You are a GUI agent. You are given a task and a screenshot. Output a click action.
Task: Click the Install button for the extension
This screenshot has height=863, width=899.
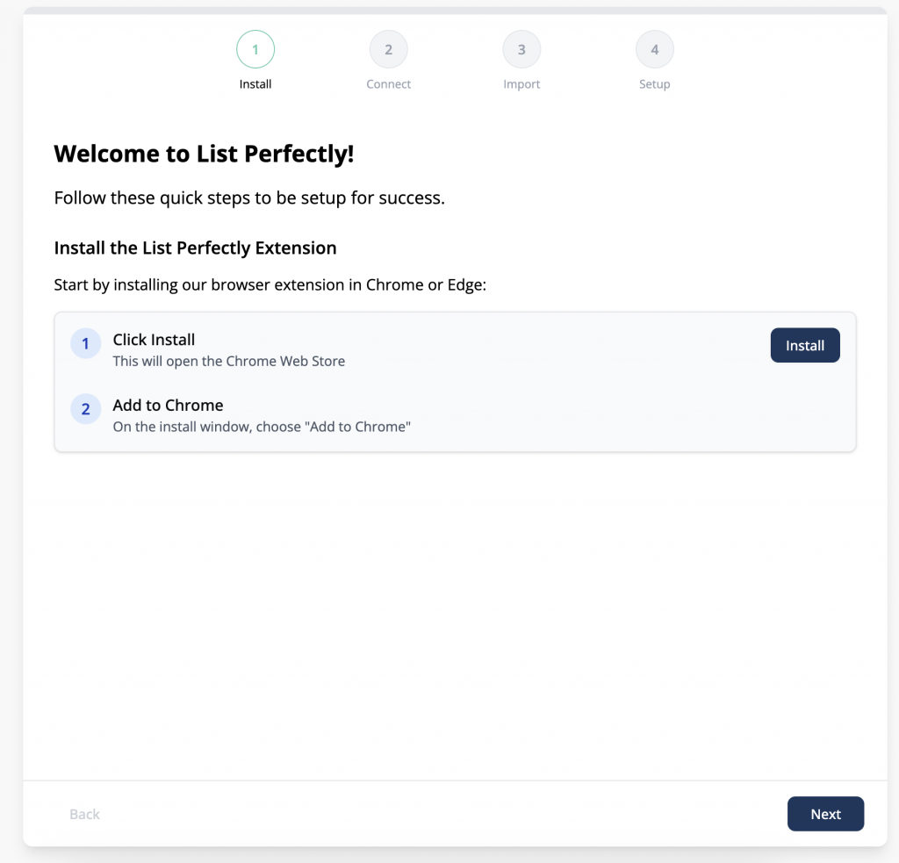pos(805,345)
